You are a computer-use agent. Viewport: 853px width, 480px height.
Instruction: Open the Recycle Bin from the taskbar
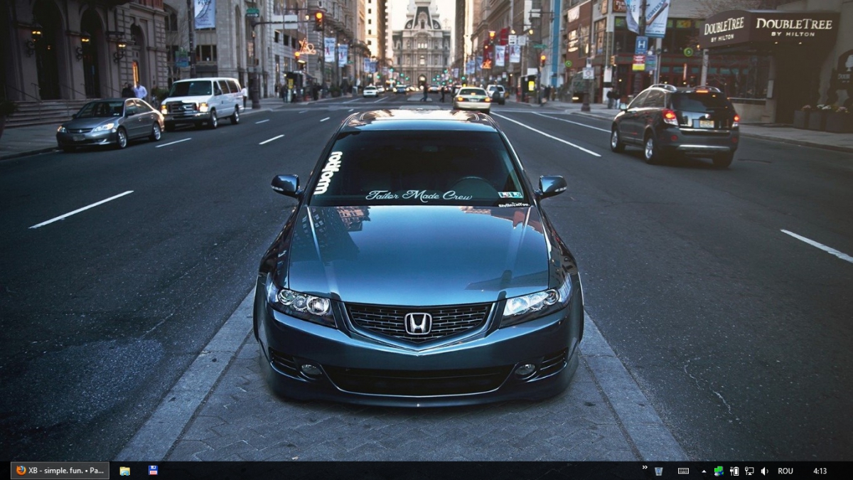point(659,471)
